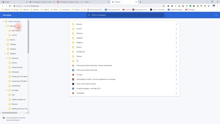Screen dimensions: 220x124
Task: Select Анимация folder in sidebar
Action: point(15,72)
